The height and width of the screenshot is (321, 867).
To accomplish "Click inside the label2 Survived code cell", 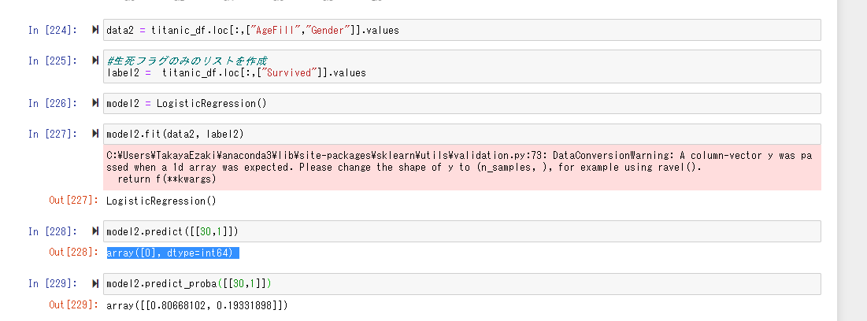I will coord(472,67).
